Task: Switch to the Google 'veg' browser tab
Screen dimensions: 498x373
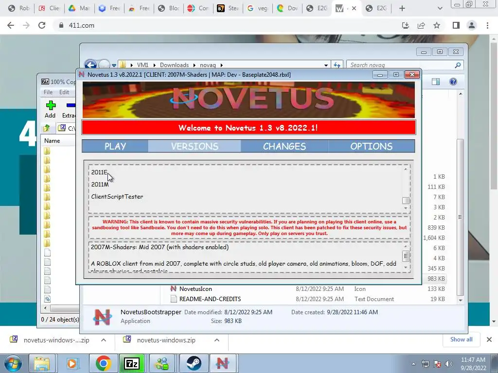Action: click(x=258, y=8)
